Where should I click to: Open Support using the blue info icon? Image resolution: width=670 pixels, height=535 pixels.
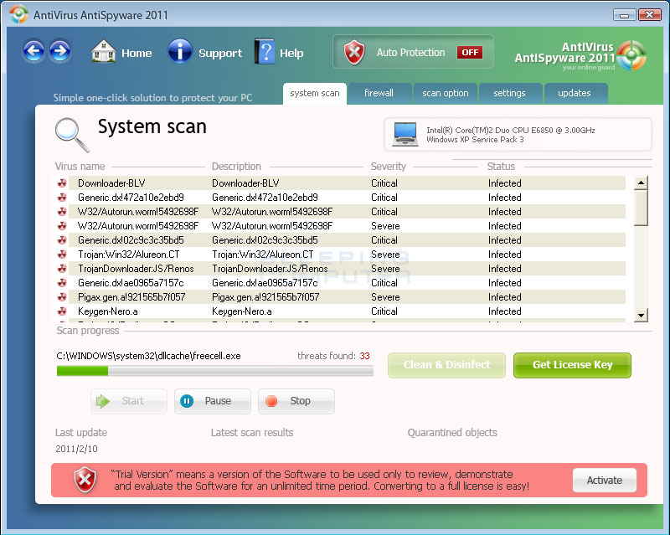point(180,52)
